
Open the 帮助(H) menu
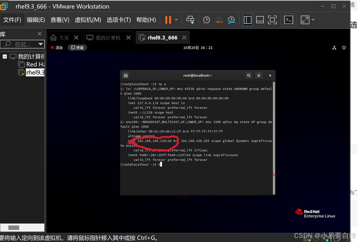[x=146, y=20]
